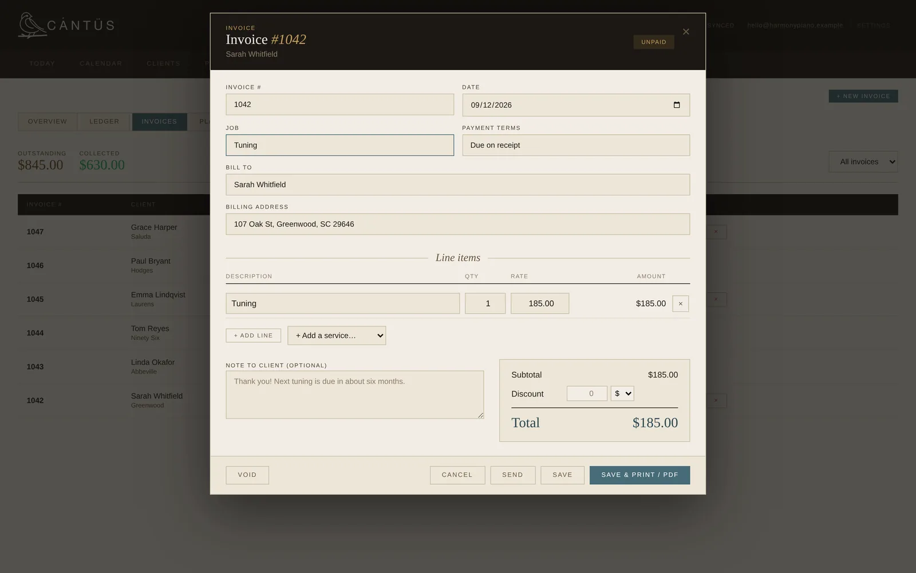Open the All invoices filter dropdown

[x=863, y=162]
